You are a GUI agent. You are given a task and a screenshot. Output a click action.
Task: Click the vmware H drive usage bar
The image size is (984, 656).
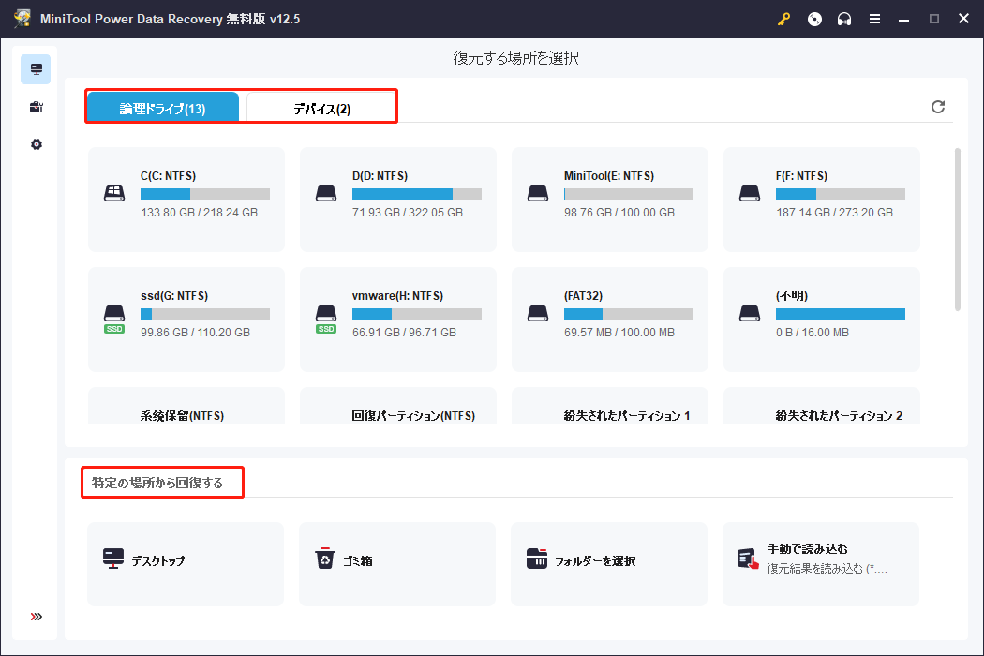click(x=417, y=314)
